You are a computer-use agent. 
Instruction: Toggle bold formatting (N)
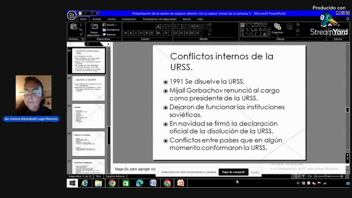pyautogui.click(x=126, y=33)
